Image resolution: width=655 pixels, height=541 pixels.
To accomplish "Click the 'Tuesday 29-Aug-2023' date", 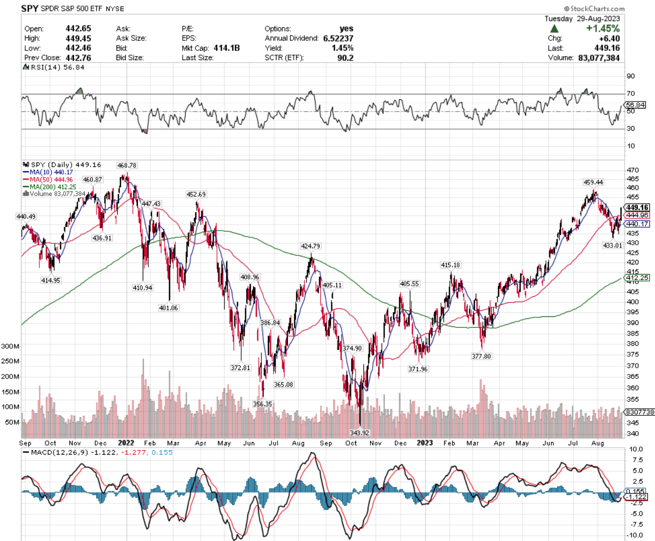I will [582, 19].
